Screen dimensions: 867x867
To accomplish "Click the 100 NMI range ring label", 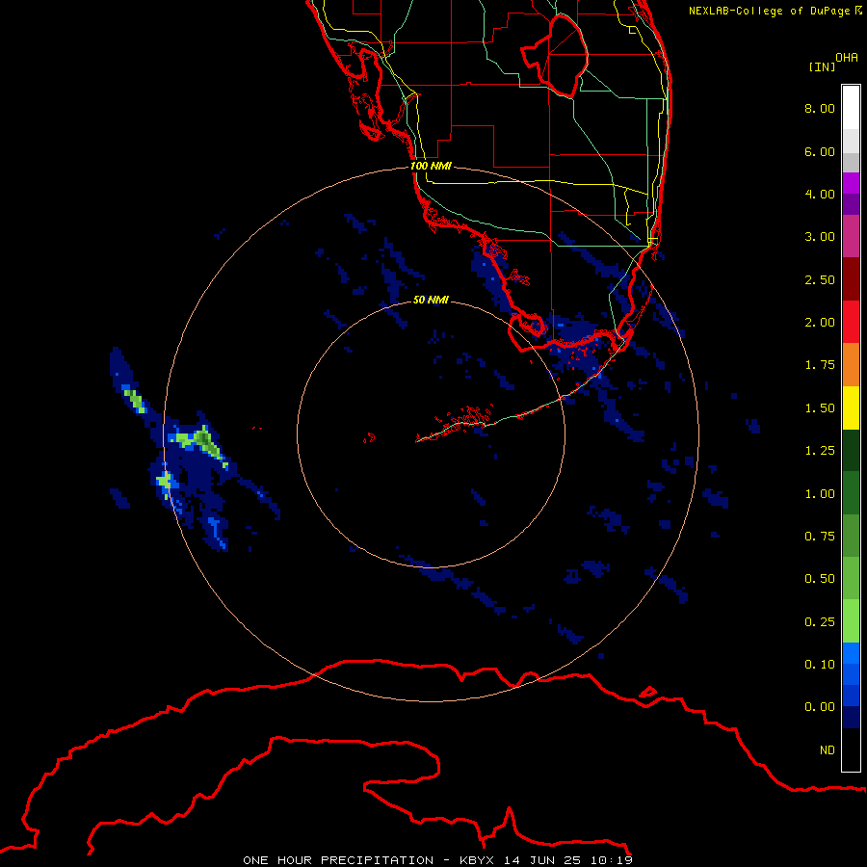I will pyautogui.click(x=431, y=166).
